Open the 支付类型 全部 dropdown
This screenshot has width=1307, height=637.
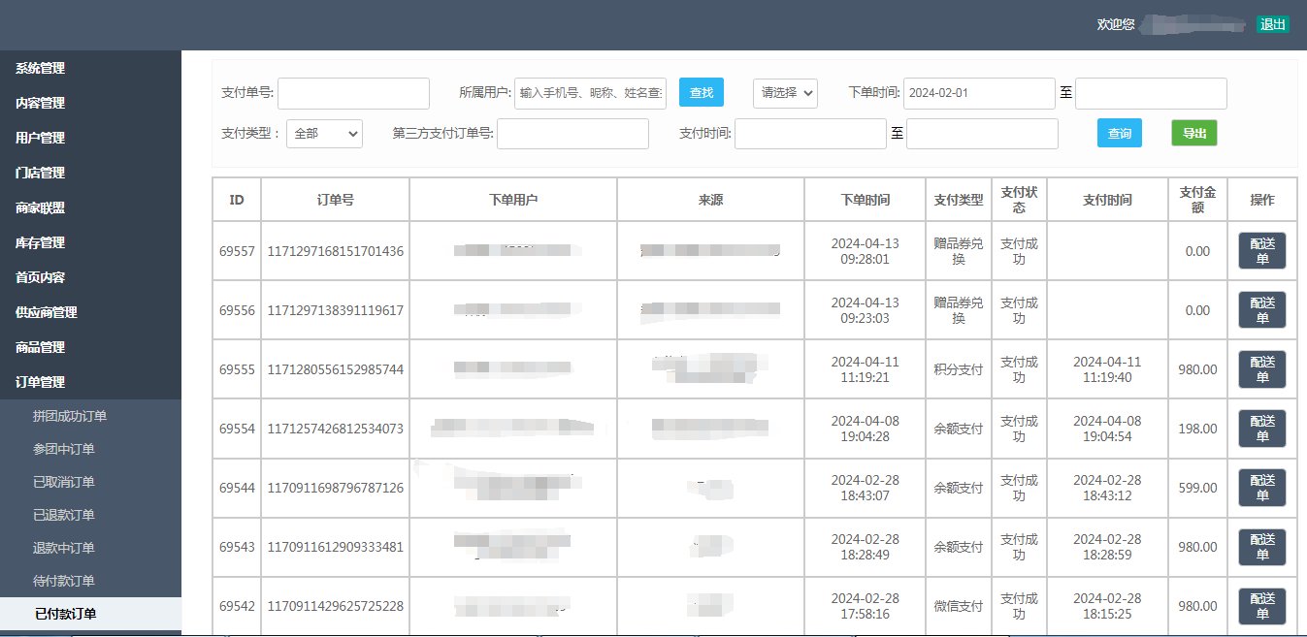324,134
